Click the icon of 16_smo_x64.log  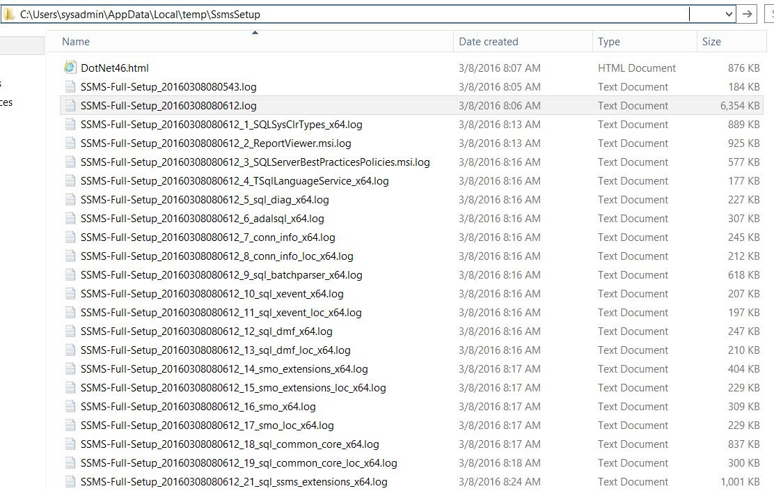[x=70, y=406]
